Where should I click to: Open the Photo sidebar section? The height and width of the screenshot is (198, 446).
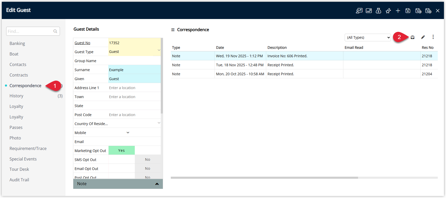[15, 138]
